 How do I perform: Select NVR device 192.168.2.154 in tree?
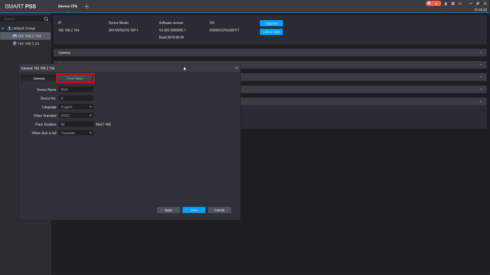[x=29, y=36]
